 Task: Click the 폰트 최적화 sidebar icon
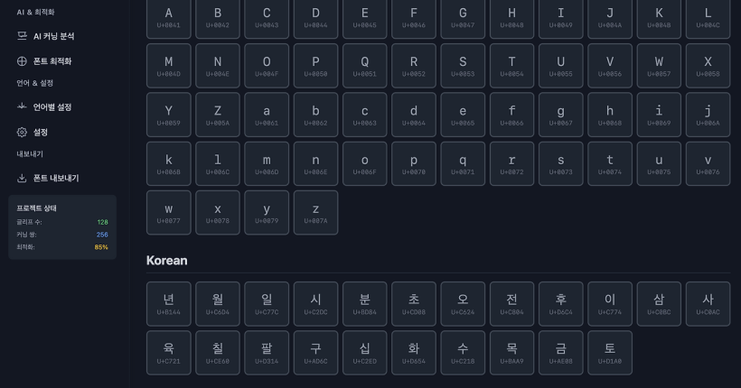(x=23, y=61)
